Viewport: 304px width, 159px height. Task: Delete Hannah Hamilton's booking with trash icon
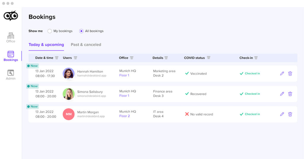[x=290, y=74]
